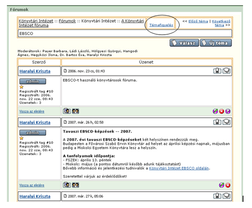Click the date '2006. nov. 23 cs, 01:43'
The height and width of the screenshot is (208, 252).
[x=86, y=71]
